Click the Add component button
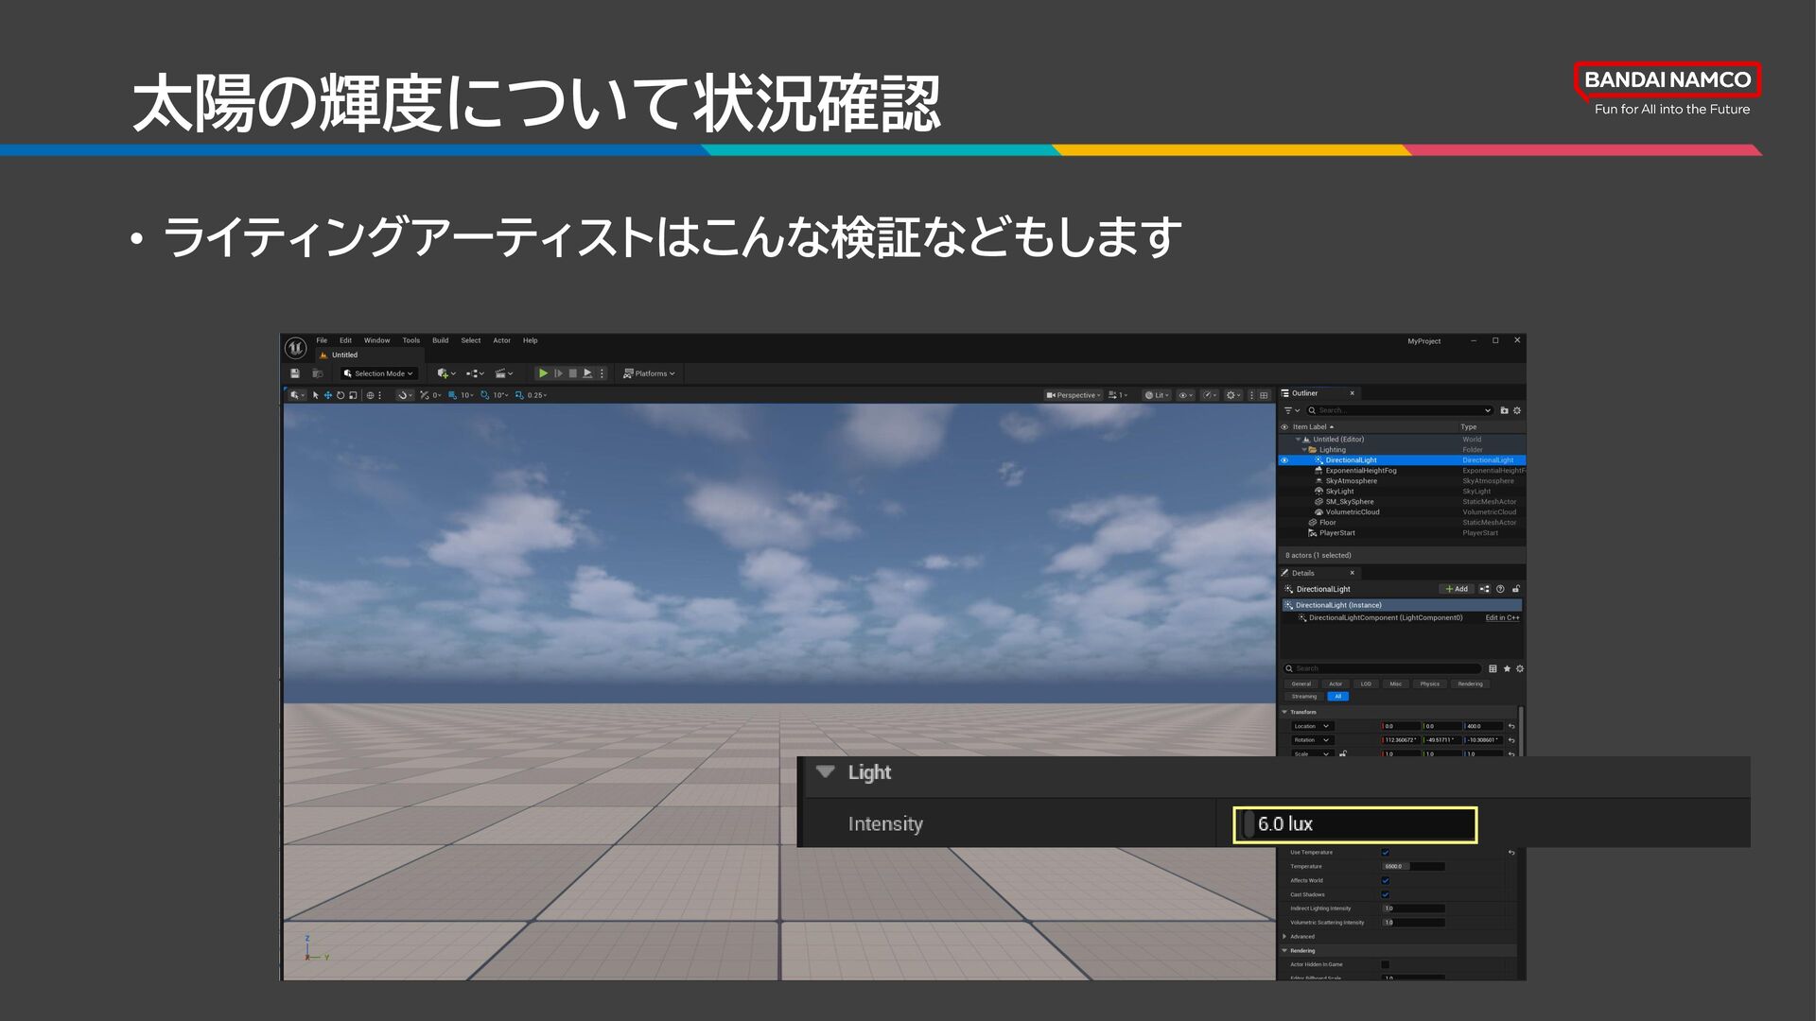The width and height of the screenshot is (1816, 1021). click(1457, 589)
